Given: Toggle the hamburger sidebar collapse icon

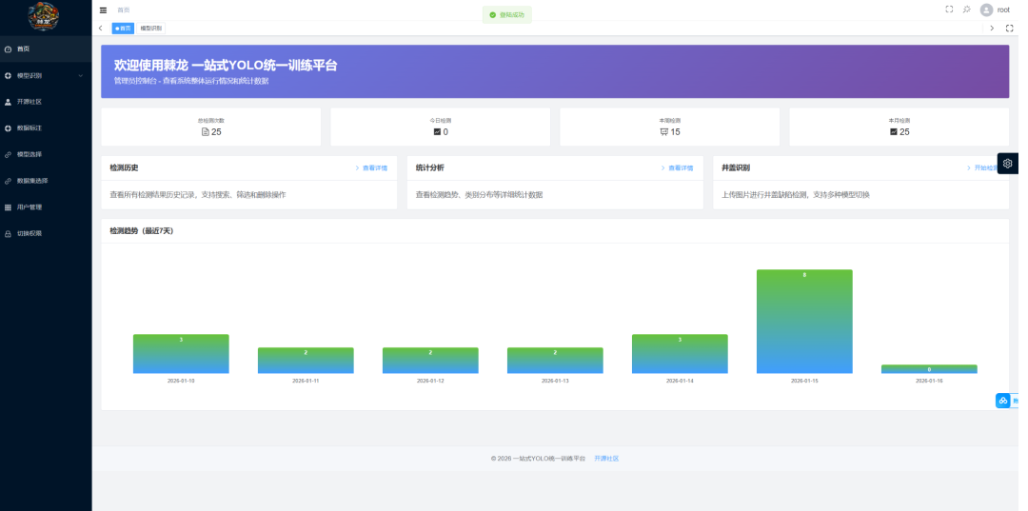Looking at the screenshot, I should pos(103,10).
